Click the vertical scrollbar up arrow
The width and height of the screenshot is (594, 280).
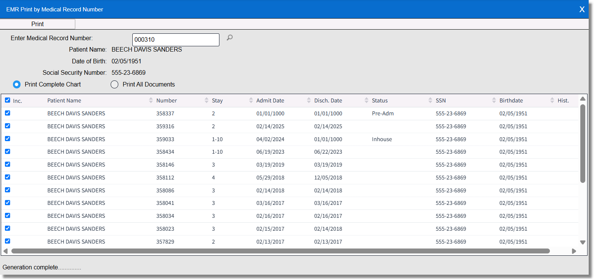pos(583,99)
